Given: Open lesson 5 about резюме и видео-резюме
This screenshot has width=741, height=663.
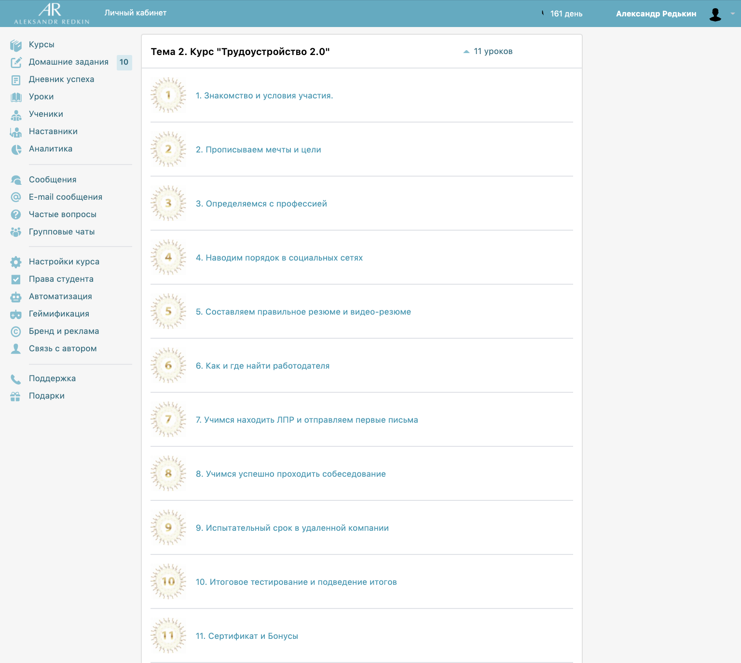Looking at the screenshot, I should 303,312.
